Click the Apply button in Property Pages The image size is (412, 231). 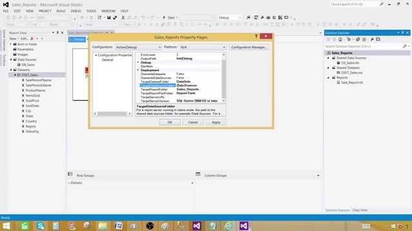pos(216,123)
